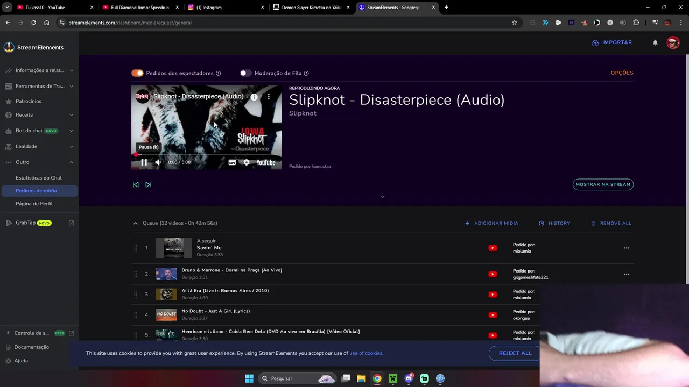
Task: Open Ajuda in sidebar
Action: pyautogui.click(x=21, y=361)
